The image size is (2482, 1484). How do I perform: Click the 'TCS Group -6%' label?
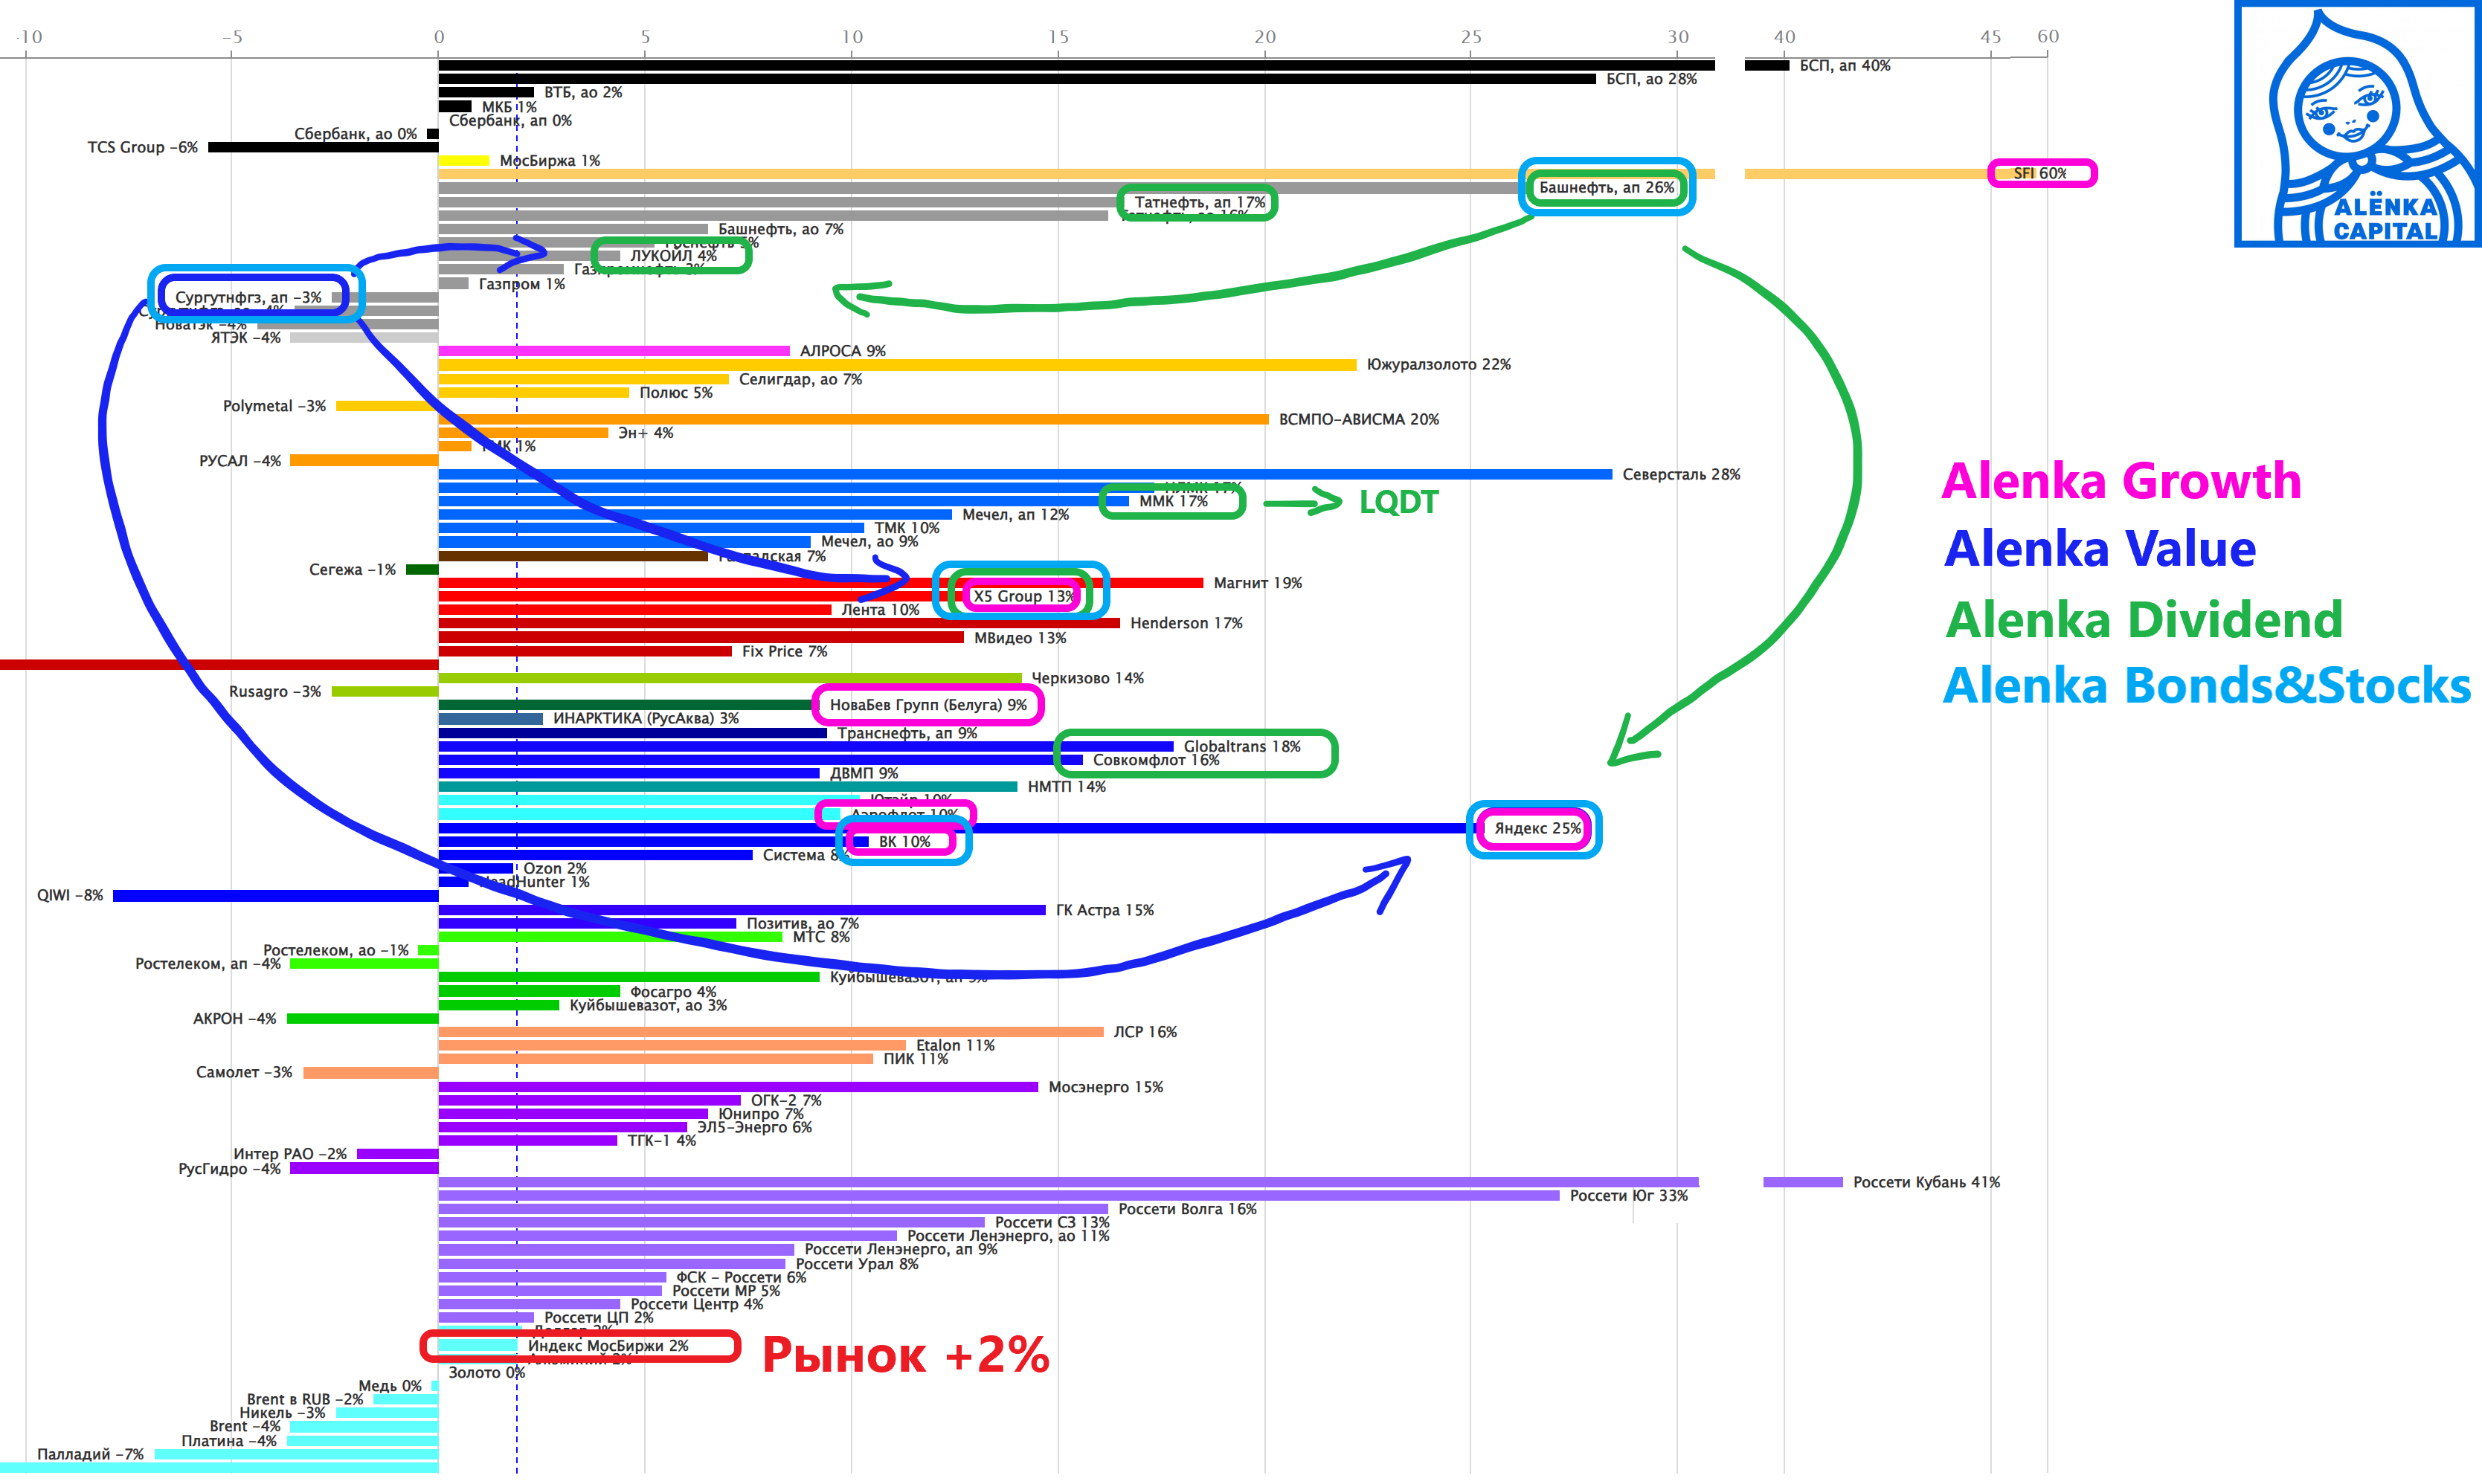(143, 147)
